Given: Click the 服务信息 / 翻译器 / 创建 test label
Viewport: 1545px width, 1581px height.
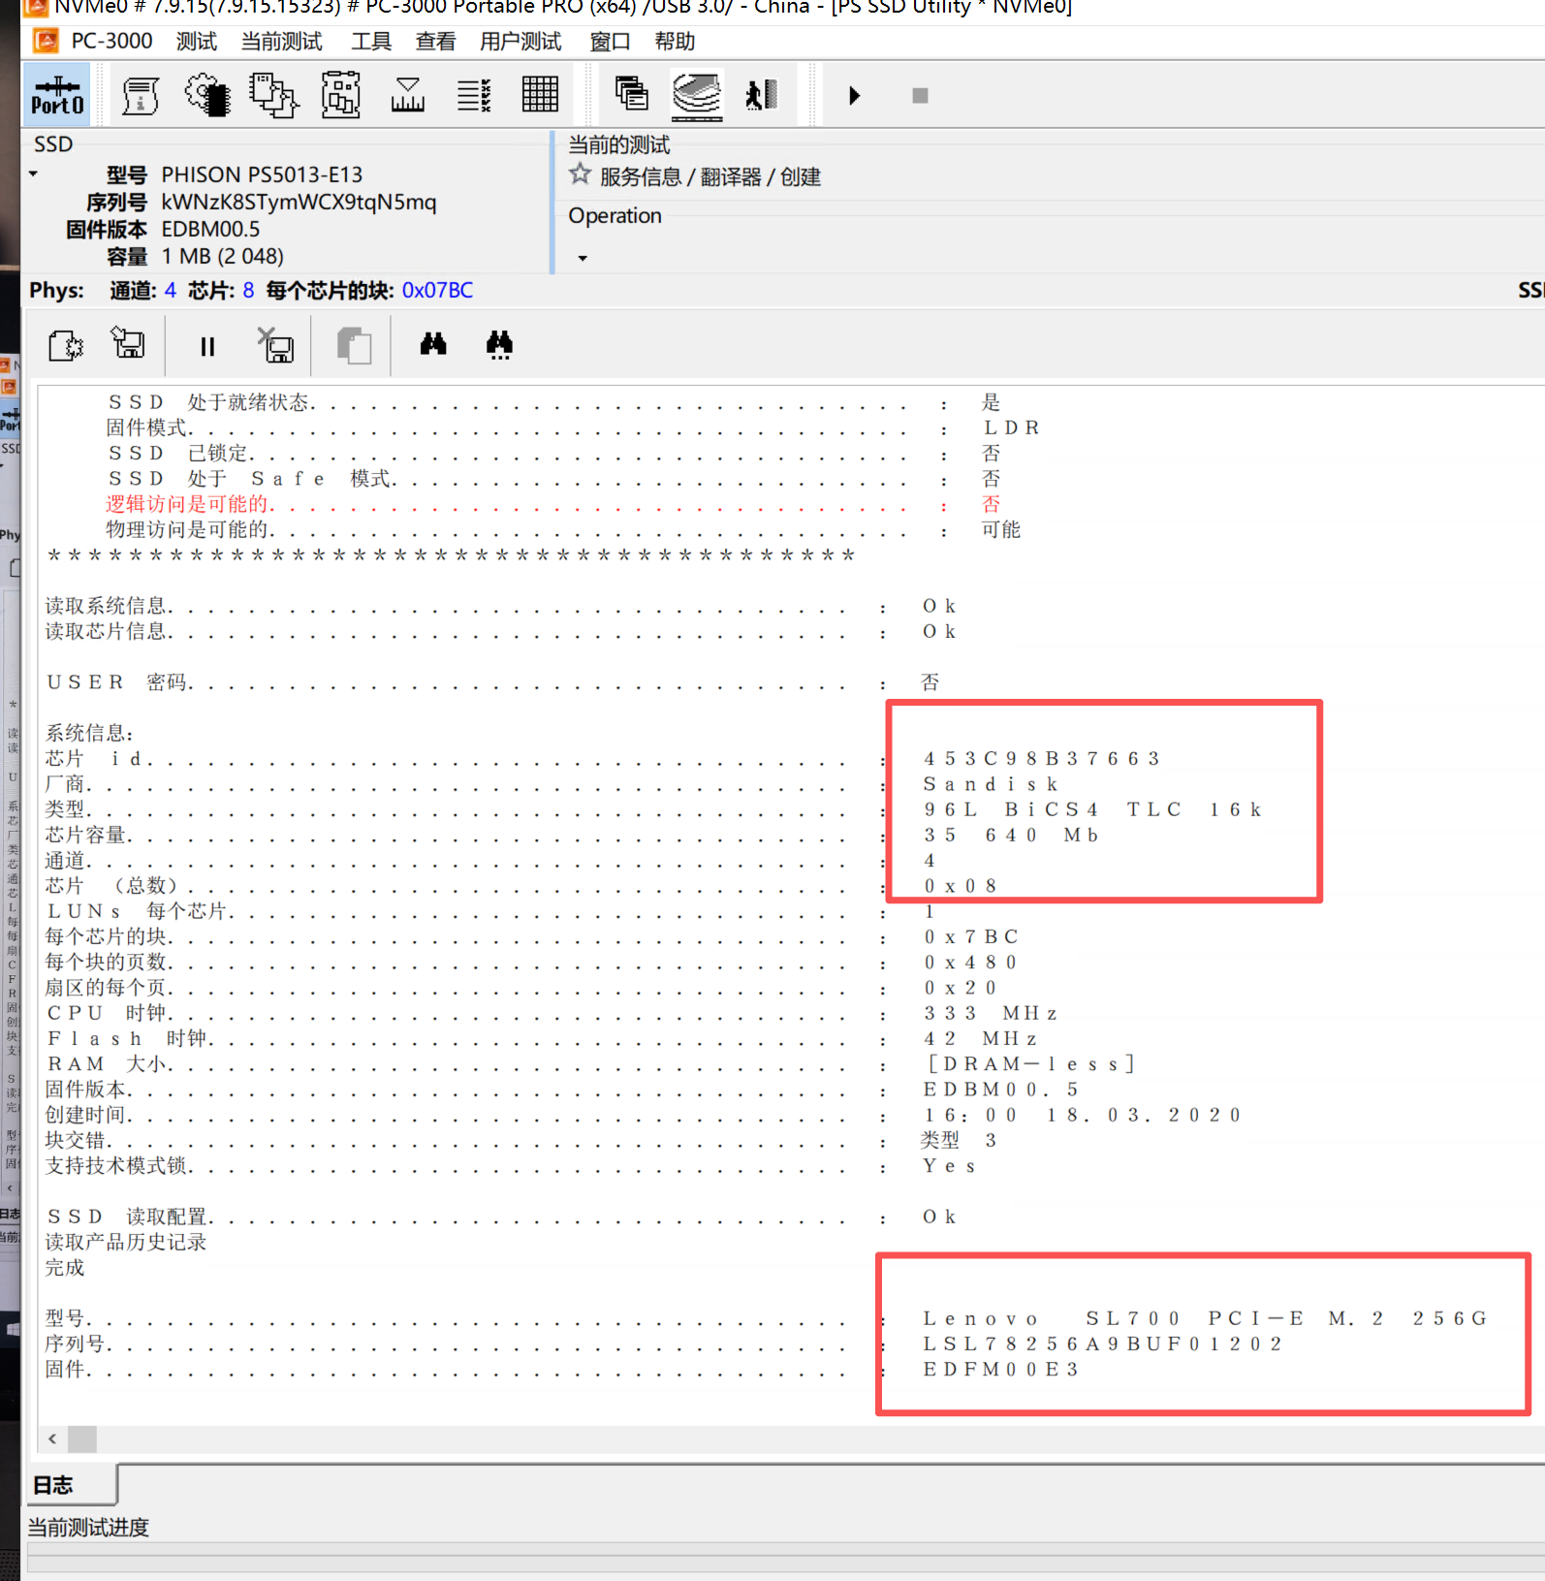Looking at the screenshot, I should [710, 176].
